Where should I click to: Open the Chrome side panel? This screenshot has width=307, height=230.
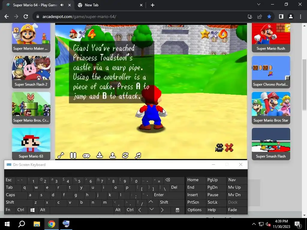pos(281,17)
